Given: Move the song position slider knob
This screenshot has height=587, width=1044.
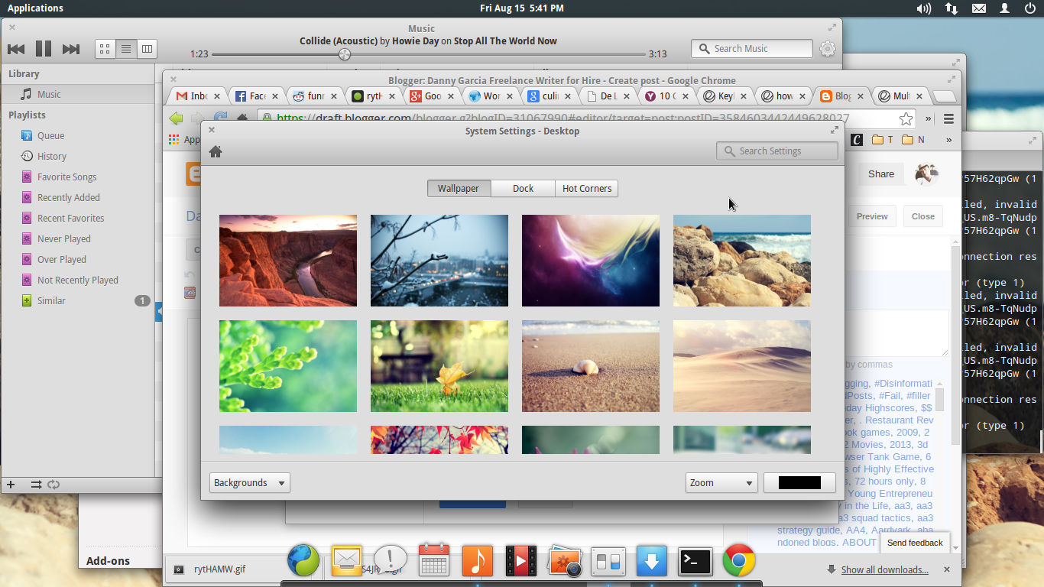Looking at the screenshot, I should tap(345, 54).
